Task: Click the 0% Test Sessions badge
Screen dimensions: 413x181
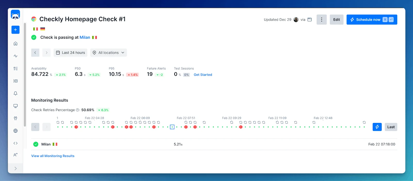Action: (x=186, y=75)
